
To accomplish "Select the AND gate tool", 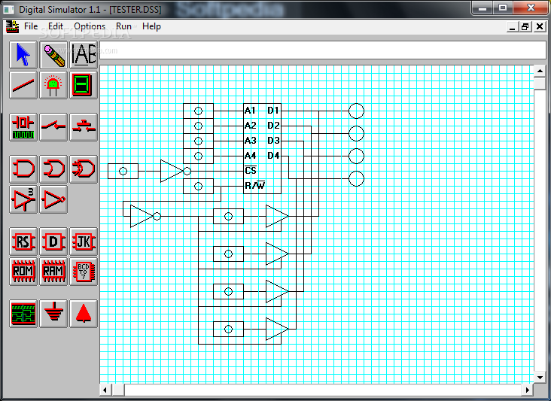I will [x=23, y=169].
